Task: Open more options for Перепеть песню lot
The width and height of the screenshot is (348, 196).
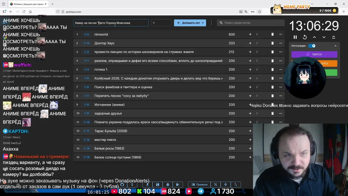Action: 281,96
